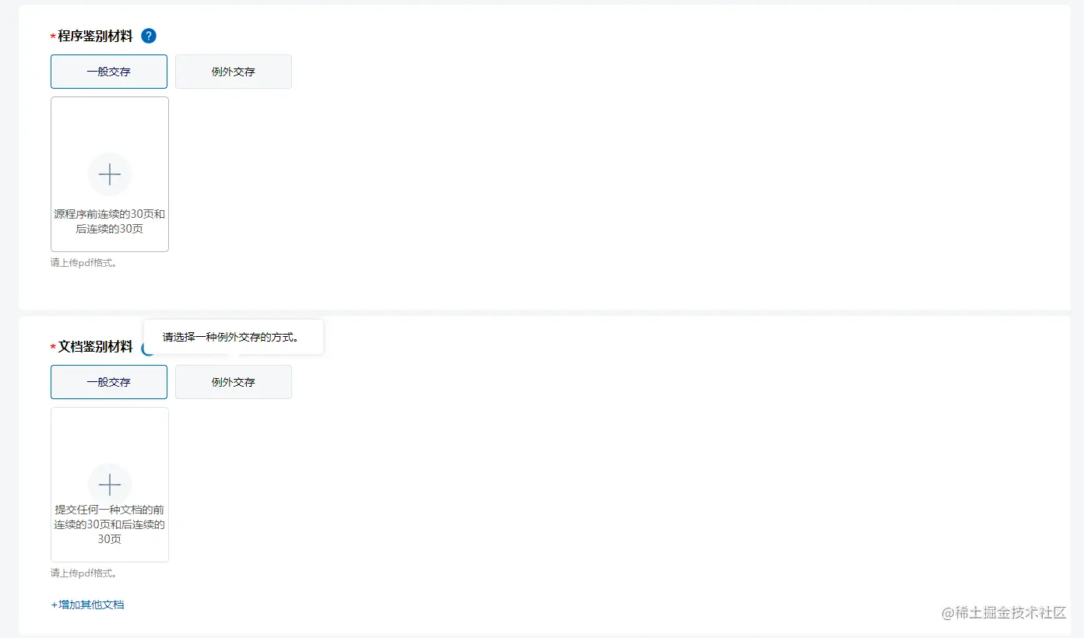Image resolution: width=1084 pixels, height=638 pixels.
Task: Click the help icon beside 程序鉴别材料
Action: [149, 36]
